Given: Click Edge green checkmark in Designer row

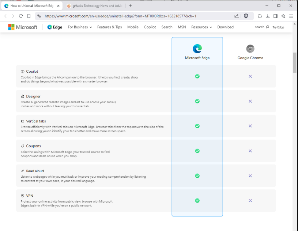Looking at the screenshot, I should [197, 101].
